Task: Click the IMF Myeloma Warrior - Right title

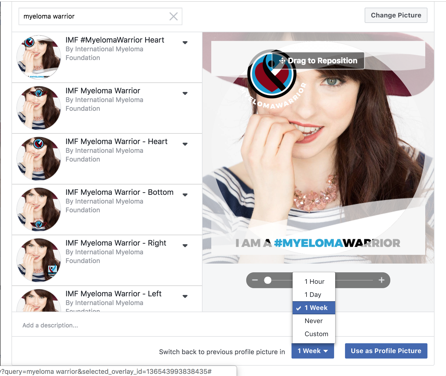Action: tap(116, 243)
